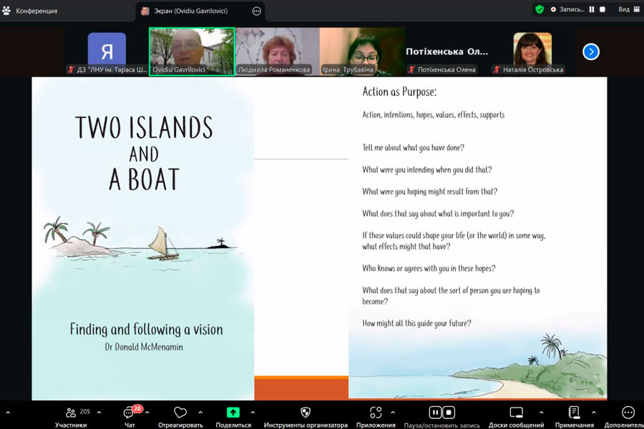Open Инструменты организатора host tools shield

pyautogui.click(x=306, y=412)
